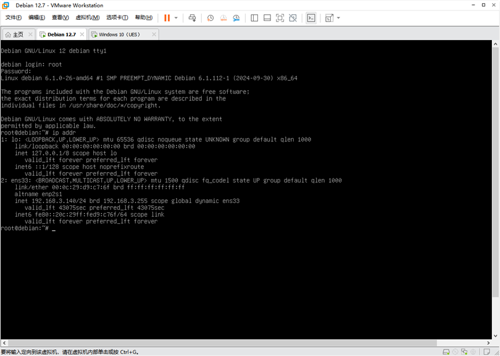Click the 'inet 127.0.0.1/8 scope host lo' line
Viewport: 500px width, 356px height.
[x=65, y=153]
